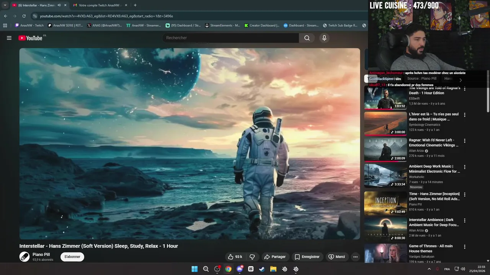Open Chrome tab search dropdown arrow
This screenshot has height=275, width=490.
(x=5, y=5)
